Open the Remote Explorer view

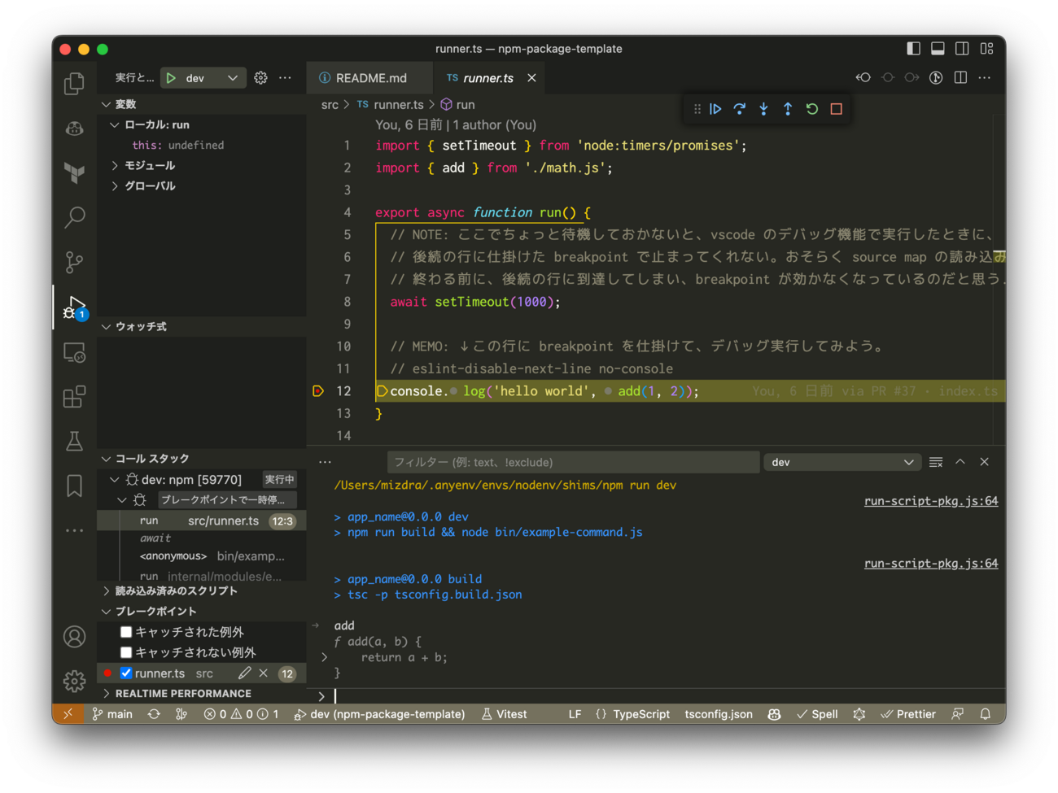[x=74, y=352]
